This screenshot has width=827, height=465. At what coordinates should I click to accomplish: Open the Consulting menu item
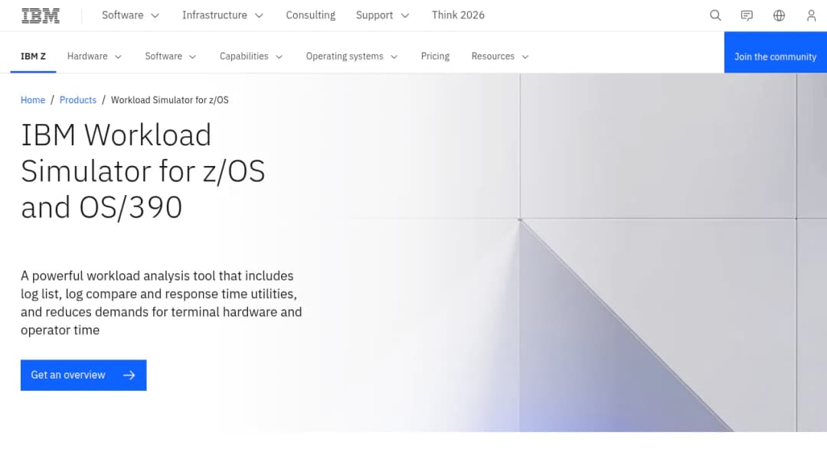pyautogui.click(x=311, y=15)
